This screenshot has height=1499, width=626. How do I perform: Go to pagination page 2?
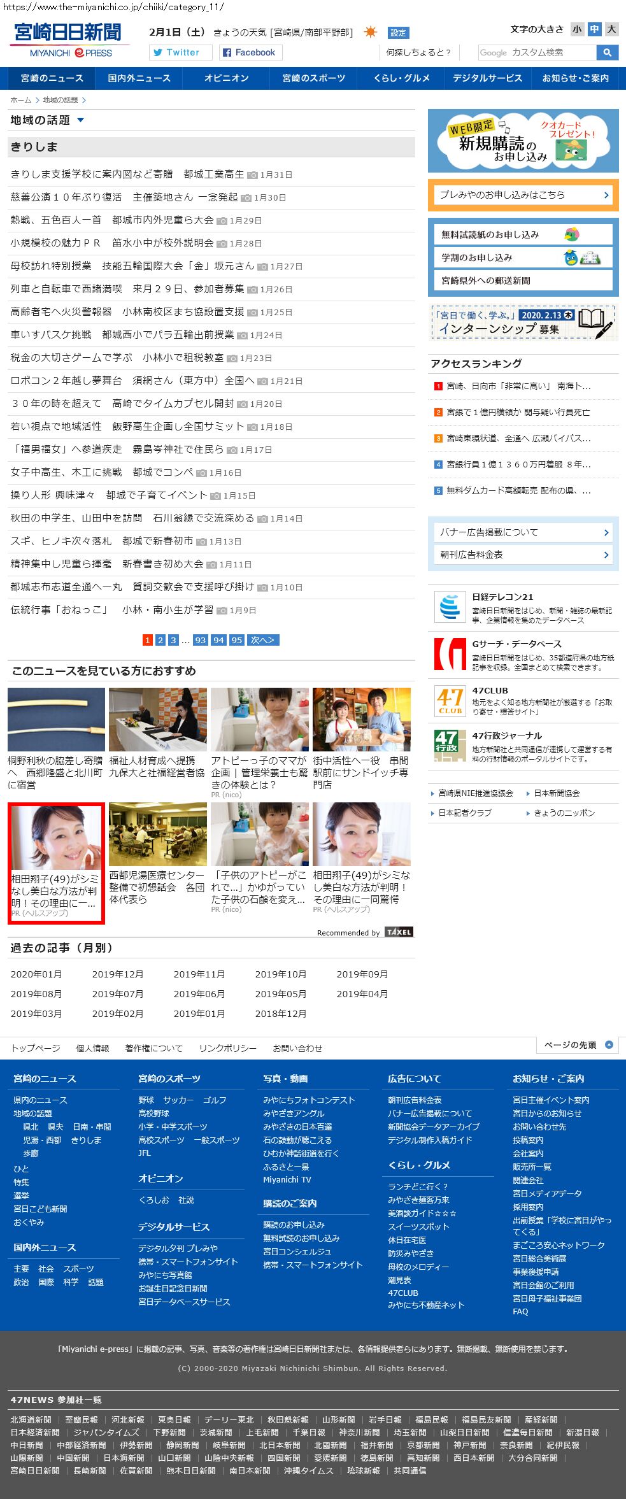(x=160, y=640)
